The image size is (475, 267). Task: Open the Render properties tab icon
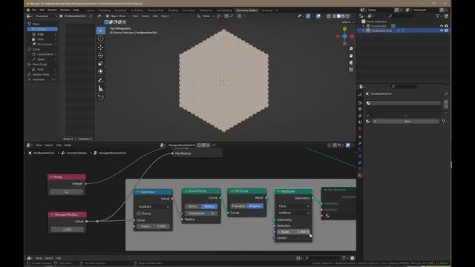[x=360, y=103]
